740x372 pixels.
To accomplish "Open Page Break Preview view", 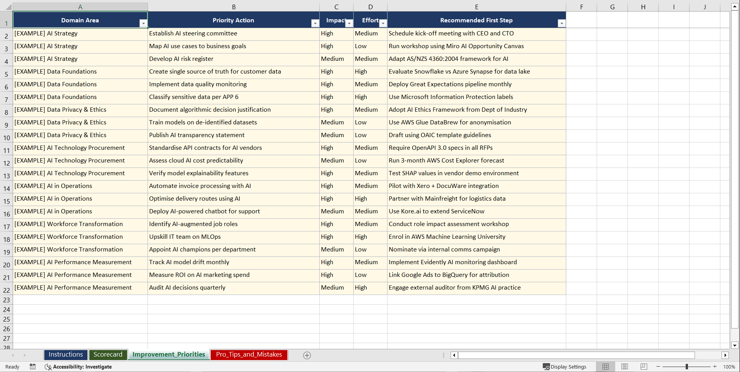I will [x=643, y=367].
